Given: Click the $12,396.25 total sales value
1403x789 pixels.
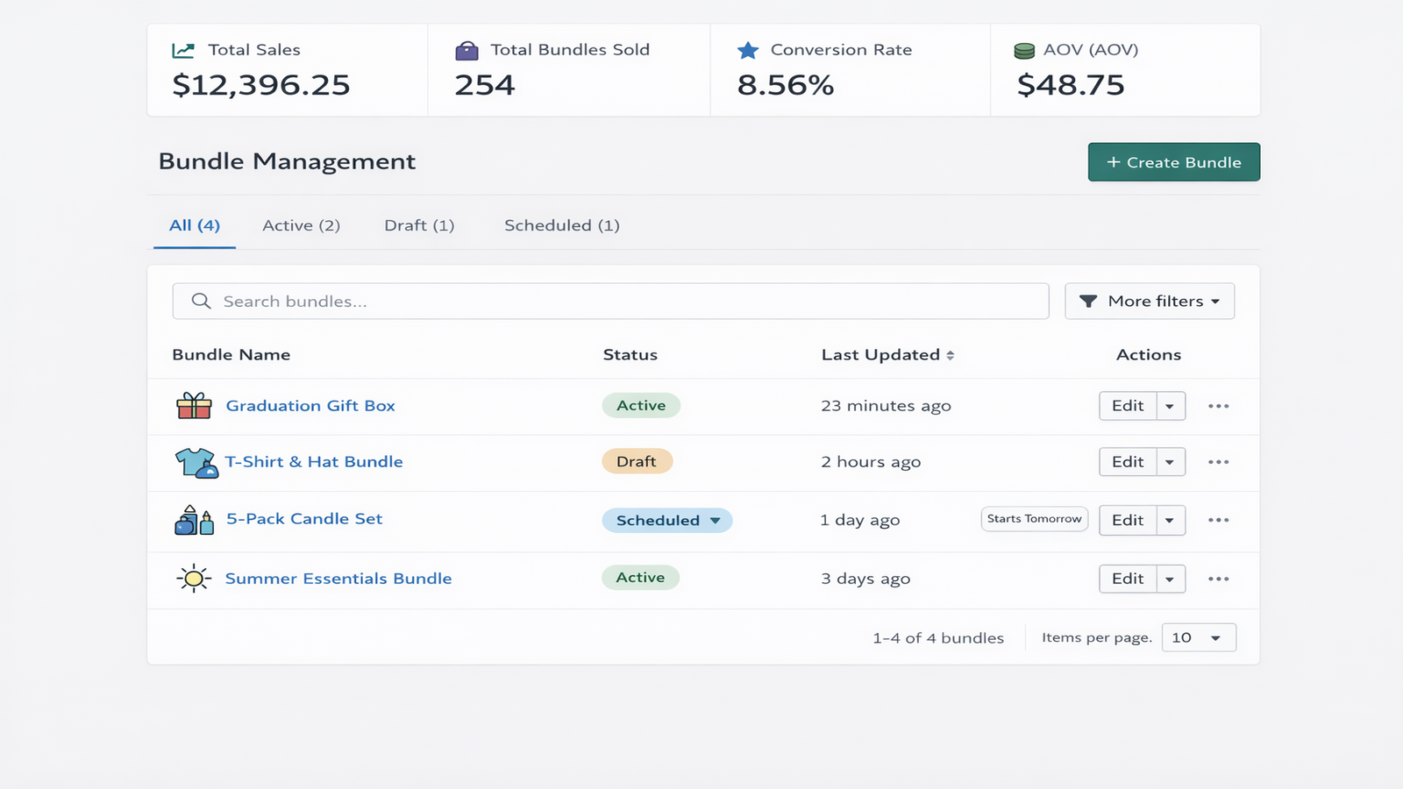Looking at the screenshot, I should click(261, 85).
